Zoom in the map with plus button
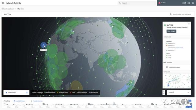 164,91
